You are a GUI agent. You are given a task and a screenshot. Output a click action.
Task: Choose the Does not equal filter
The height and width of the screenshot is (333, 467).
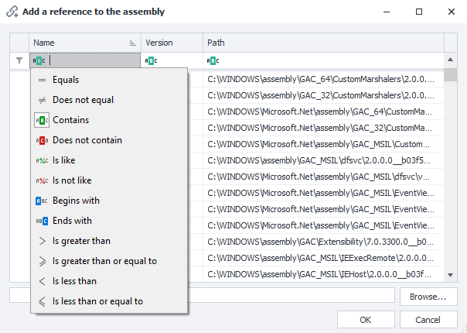pyautogui.click(x=83, y=100)
